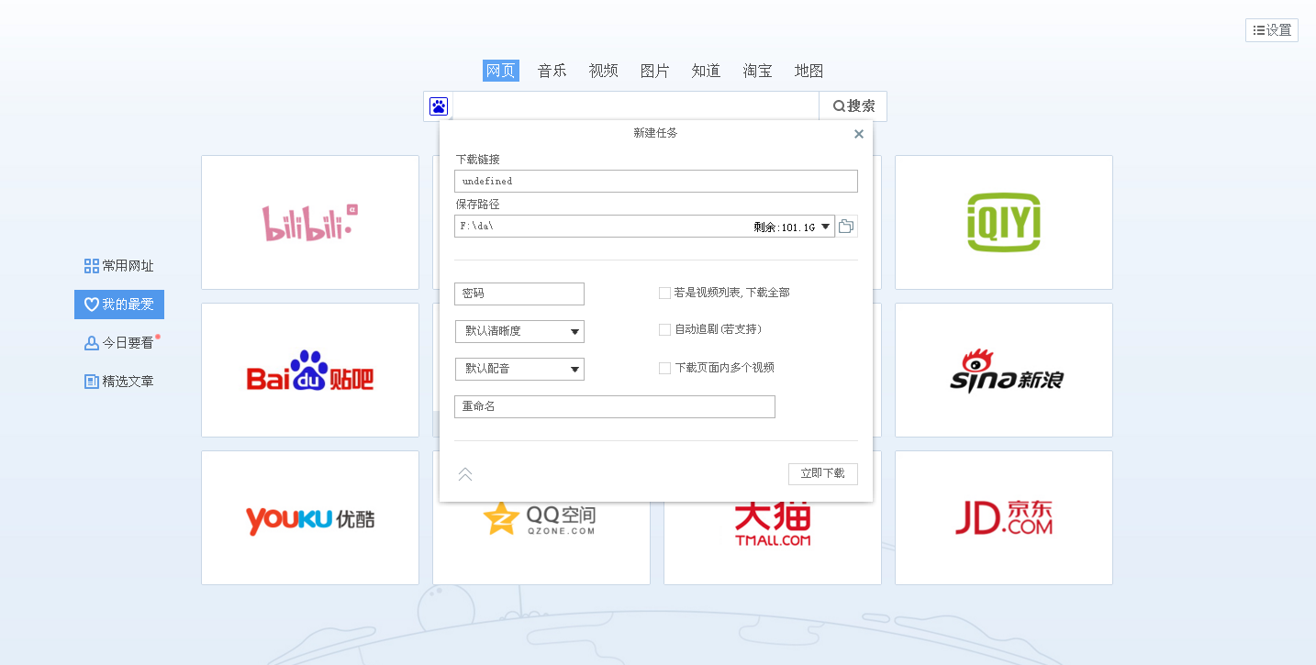This screenshot has height=665, width=1316.
Task: Open the iQIYI site tile
Action: (x=1003, y=222)
